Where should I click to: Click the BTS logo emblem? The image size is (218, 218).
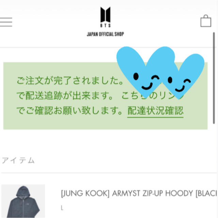coord(105,15)
